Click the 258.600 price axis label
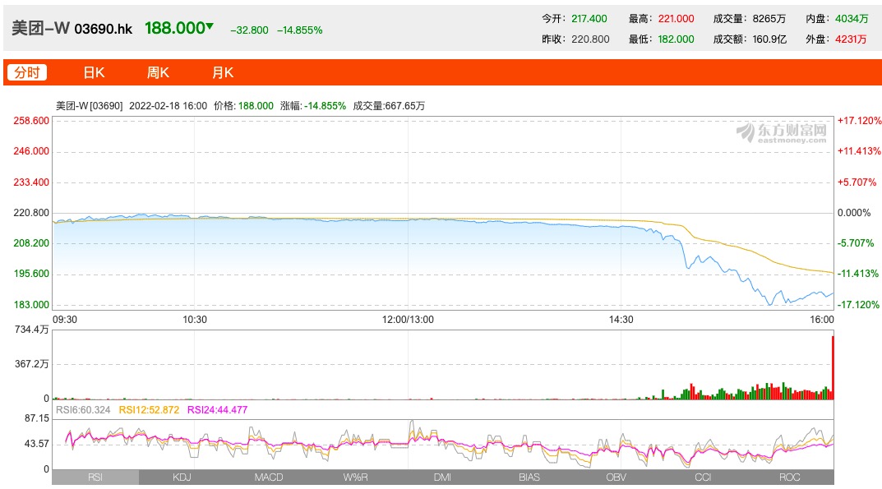This screenshot has height=489, width=882. pyautogui.click(x=31, y=121)
